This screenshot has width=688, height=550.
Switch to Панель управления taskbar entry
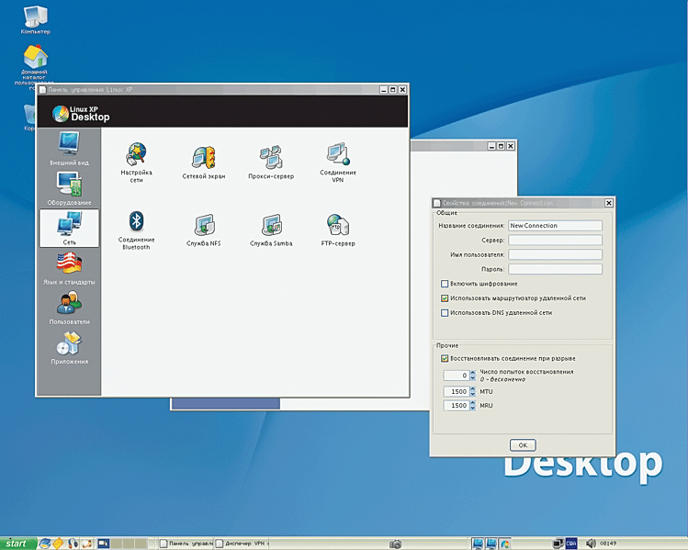(x=185, y=544)
